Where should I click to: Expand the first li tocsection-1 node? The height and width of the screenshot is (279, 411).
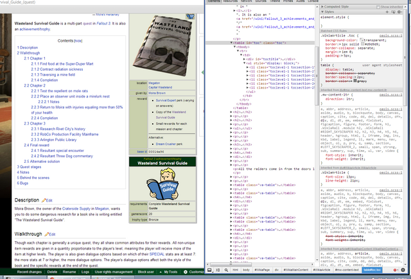247,67
